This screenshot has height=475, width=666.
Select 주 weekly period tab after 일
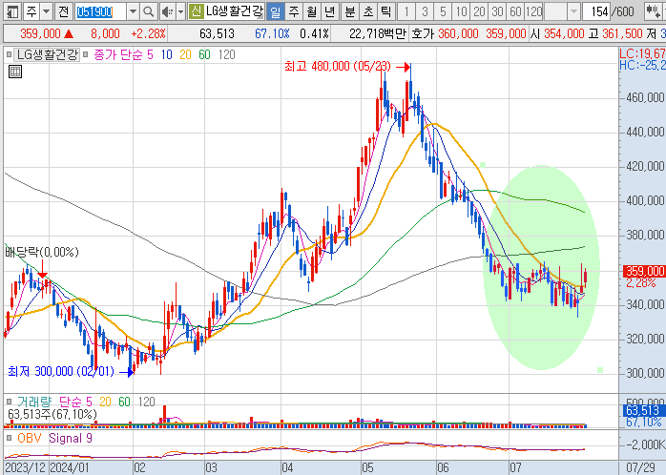pyautogui.click(x=294, y=11)
